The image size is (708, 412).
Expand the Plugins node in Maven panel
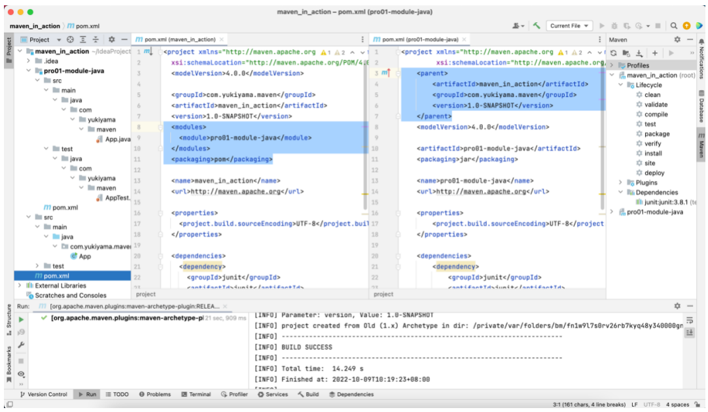(621, 182)
